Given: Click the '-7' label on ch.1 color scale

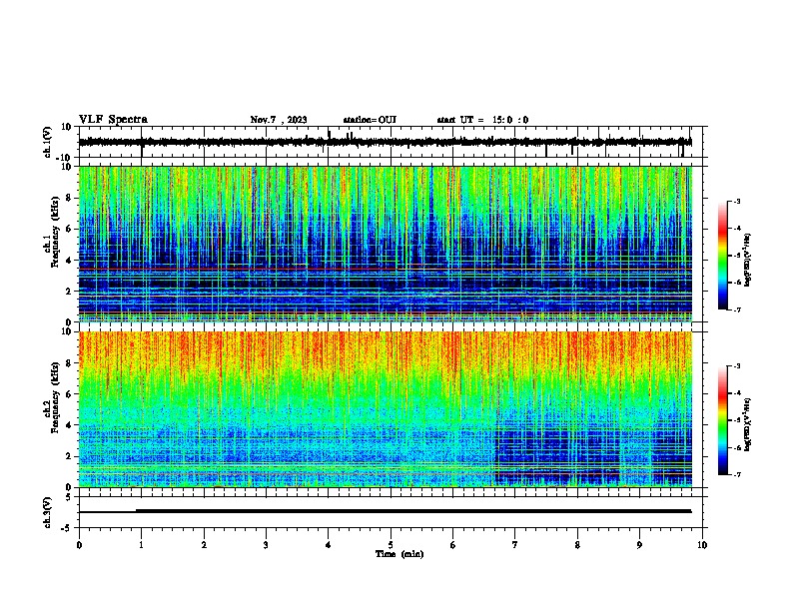Looking at the screenshot, I should point(736,309).
